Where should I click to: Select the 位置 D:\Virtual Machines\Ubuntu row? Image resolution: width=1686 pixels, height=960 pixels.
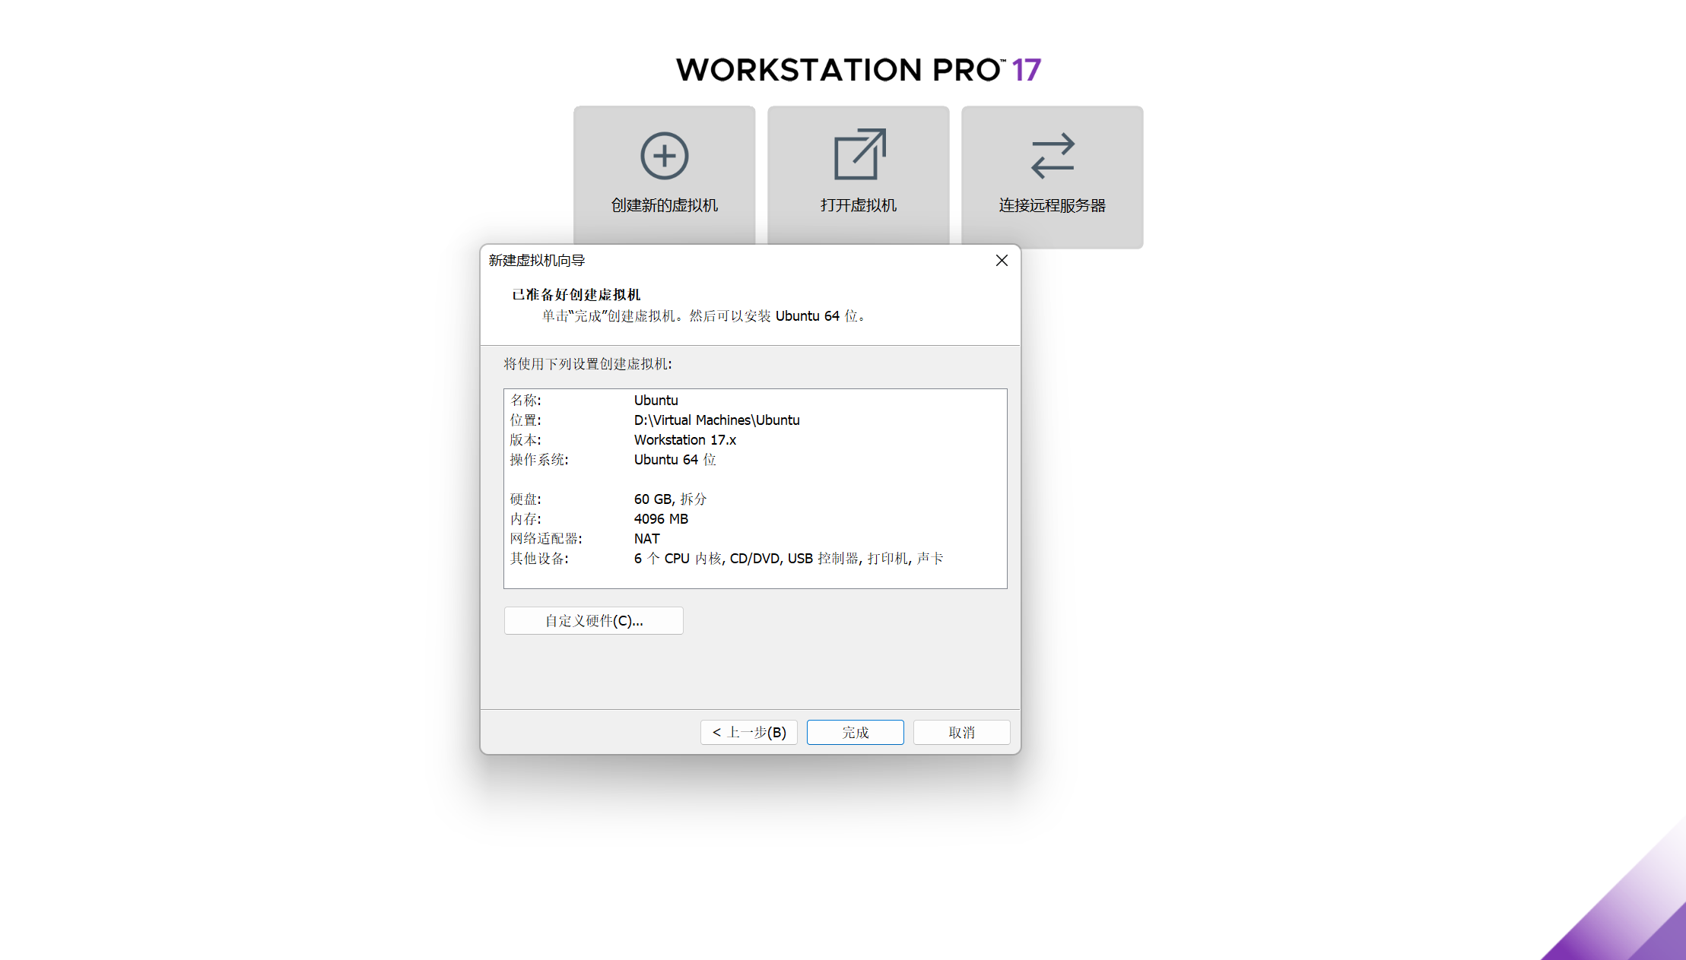tap(716, 420)
